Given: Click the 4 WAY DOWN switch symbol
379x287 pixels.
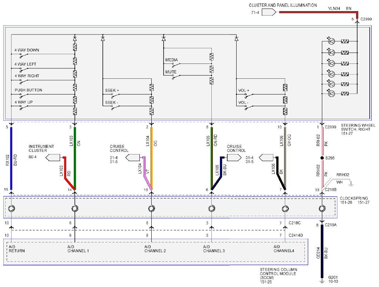Looking at the screenshot, I should click(x=24, y=56).
